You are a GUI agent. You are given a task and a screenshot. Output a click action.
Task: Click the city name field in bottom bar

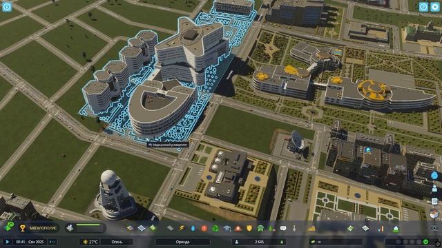click(x=182, y=242)
